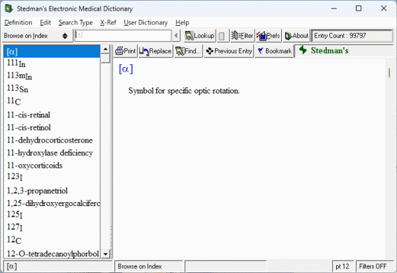This screenshot has height=273, width=397.
Task: Select the 123I index entry
Action: (52, 177)
